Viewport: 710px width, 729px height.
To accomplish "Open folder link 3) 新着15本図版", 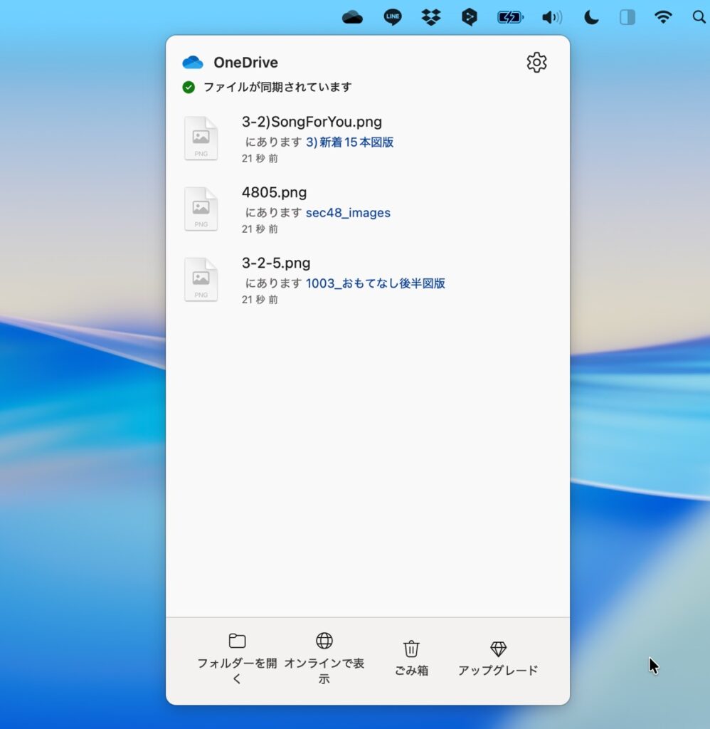I will 349,142.
